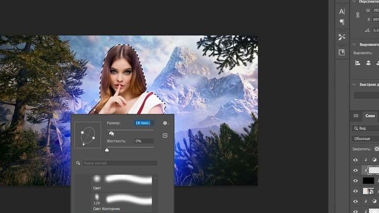Click the Закрепить: label

click(x=361, y=149)
